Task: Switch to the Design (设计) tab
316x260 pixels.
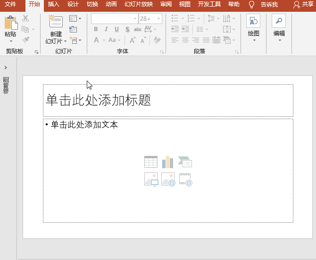Action: pyautogui.click(x=73, y=4)
